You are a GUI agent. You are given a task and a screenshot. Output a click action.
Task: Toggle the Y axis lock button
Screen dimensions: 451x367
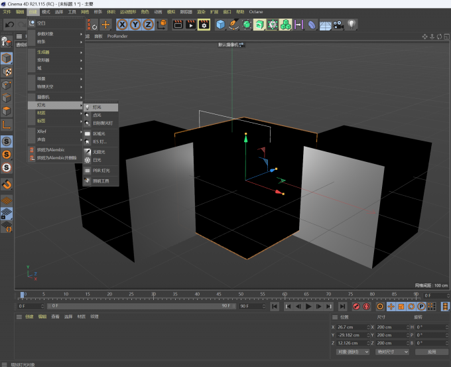tap(135, 25)
